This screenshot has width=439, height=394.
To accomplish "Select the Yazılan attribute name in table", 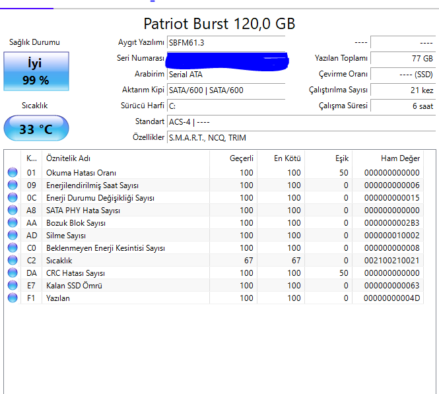I will pos(57,298).
